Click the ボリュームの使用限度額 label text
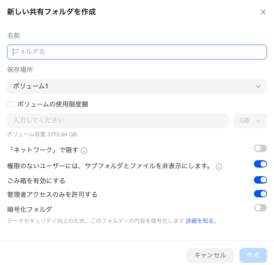 coord(53,104)
